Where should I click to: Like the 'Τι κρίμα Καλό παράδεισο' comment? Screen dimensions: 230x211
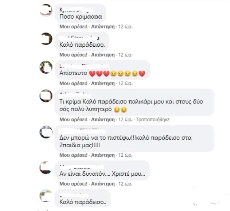[74, 120]
